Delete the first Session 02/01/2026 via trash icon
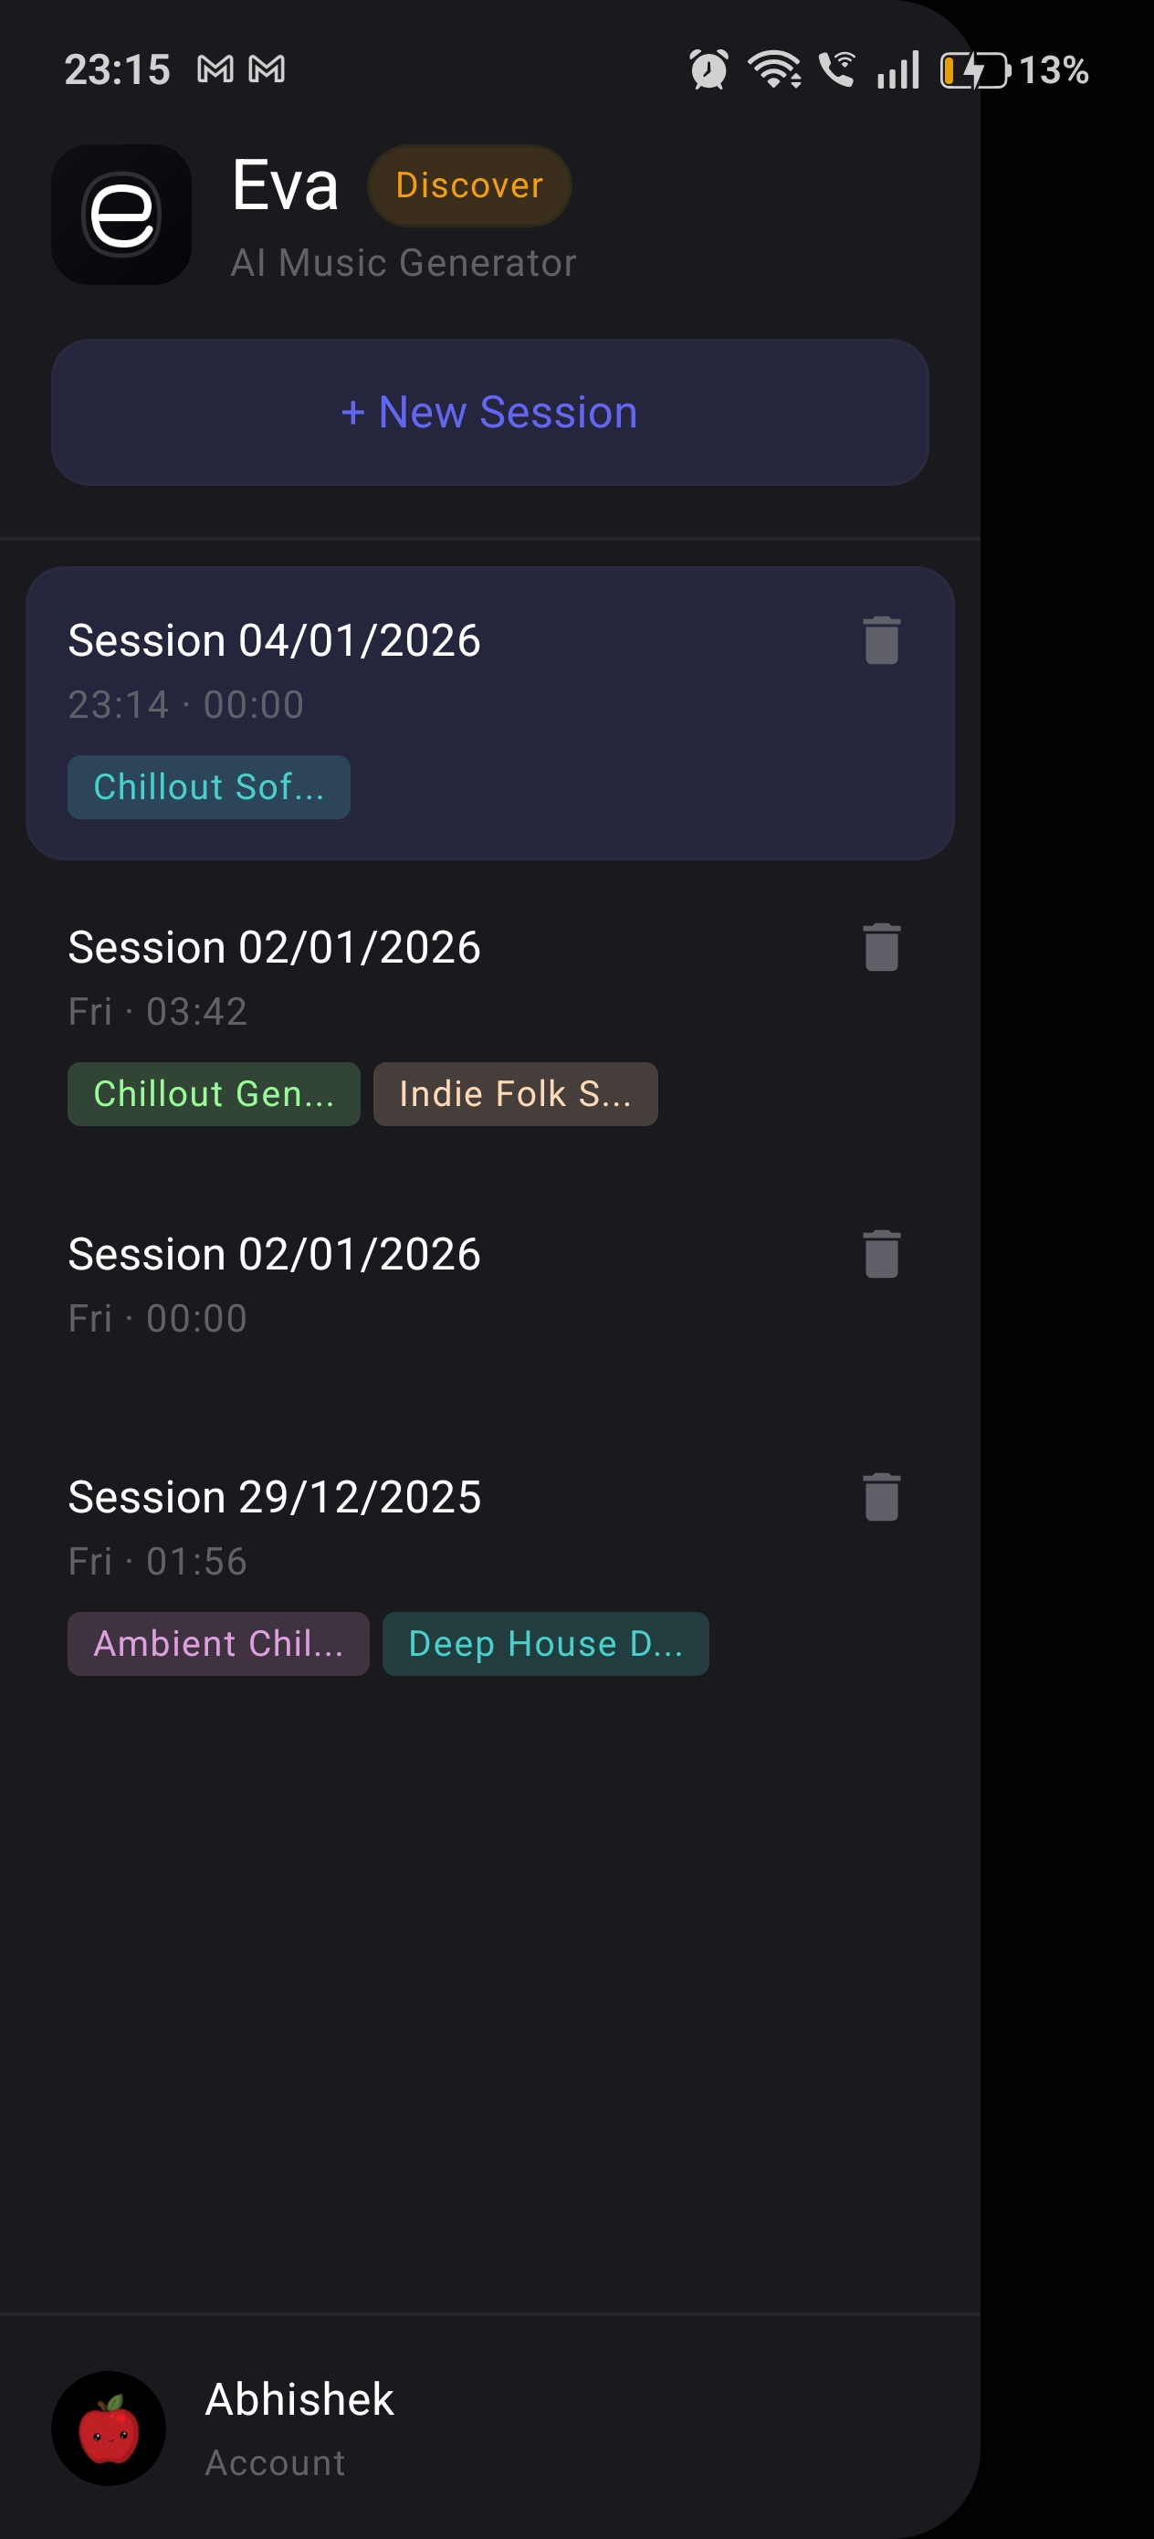 [880, 947]
